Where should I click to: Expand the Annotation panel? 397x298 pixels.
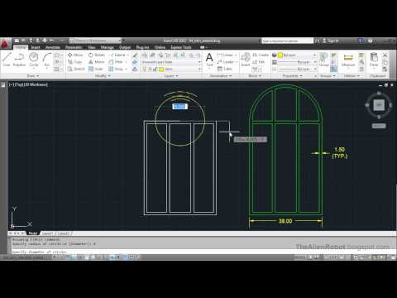point(221,75)
